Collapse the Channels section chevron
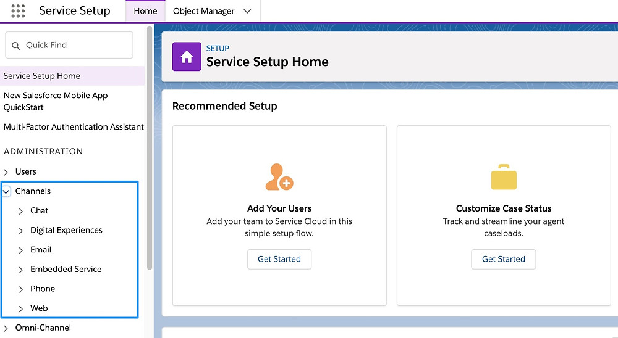618x338 pixels. point(6,192)
